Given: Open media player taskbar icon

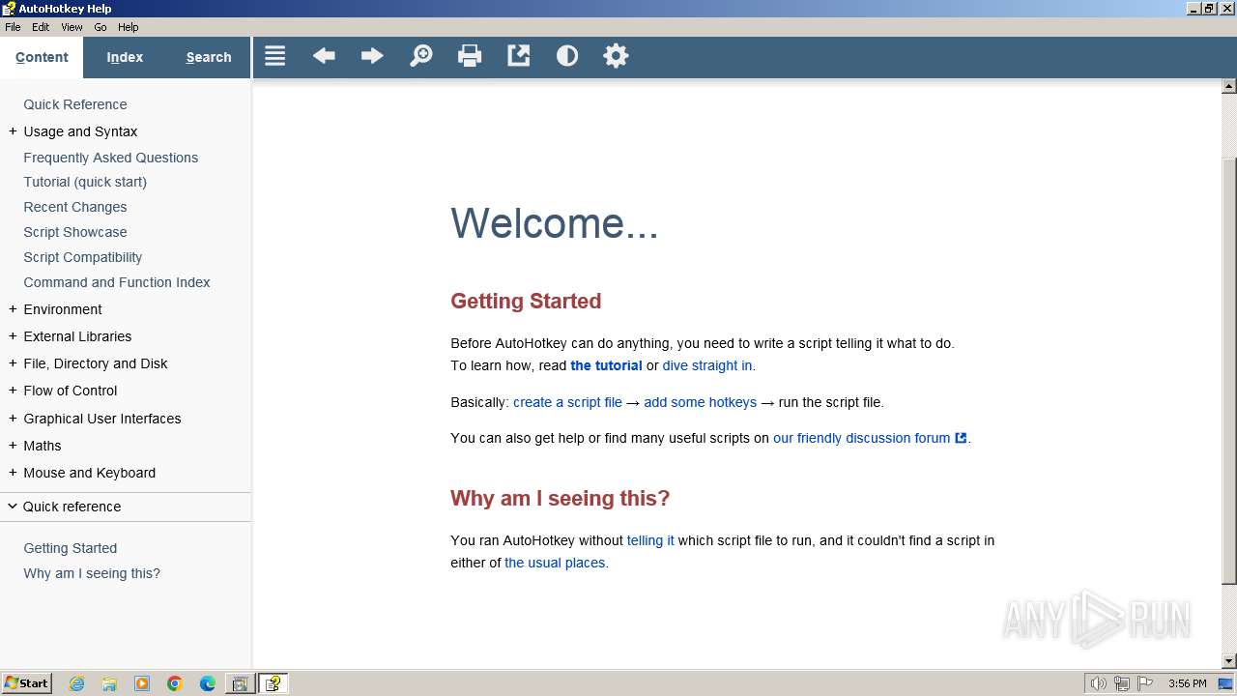Looking at the screenshot, I should click(142, 683).
